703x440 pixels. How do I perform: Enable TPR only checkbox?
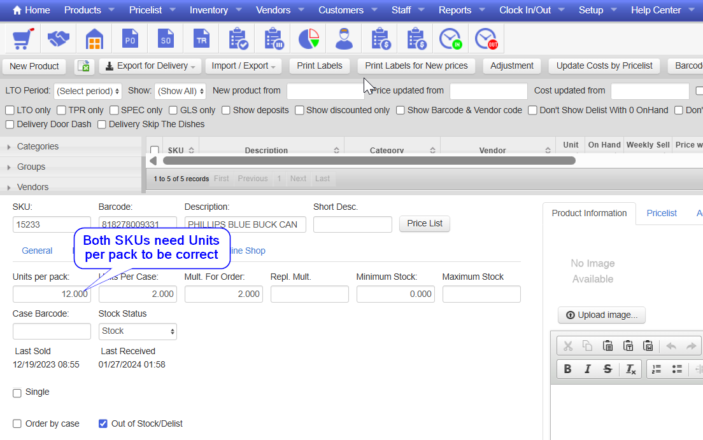(x=61, y=110)
